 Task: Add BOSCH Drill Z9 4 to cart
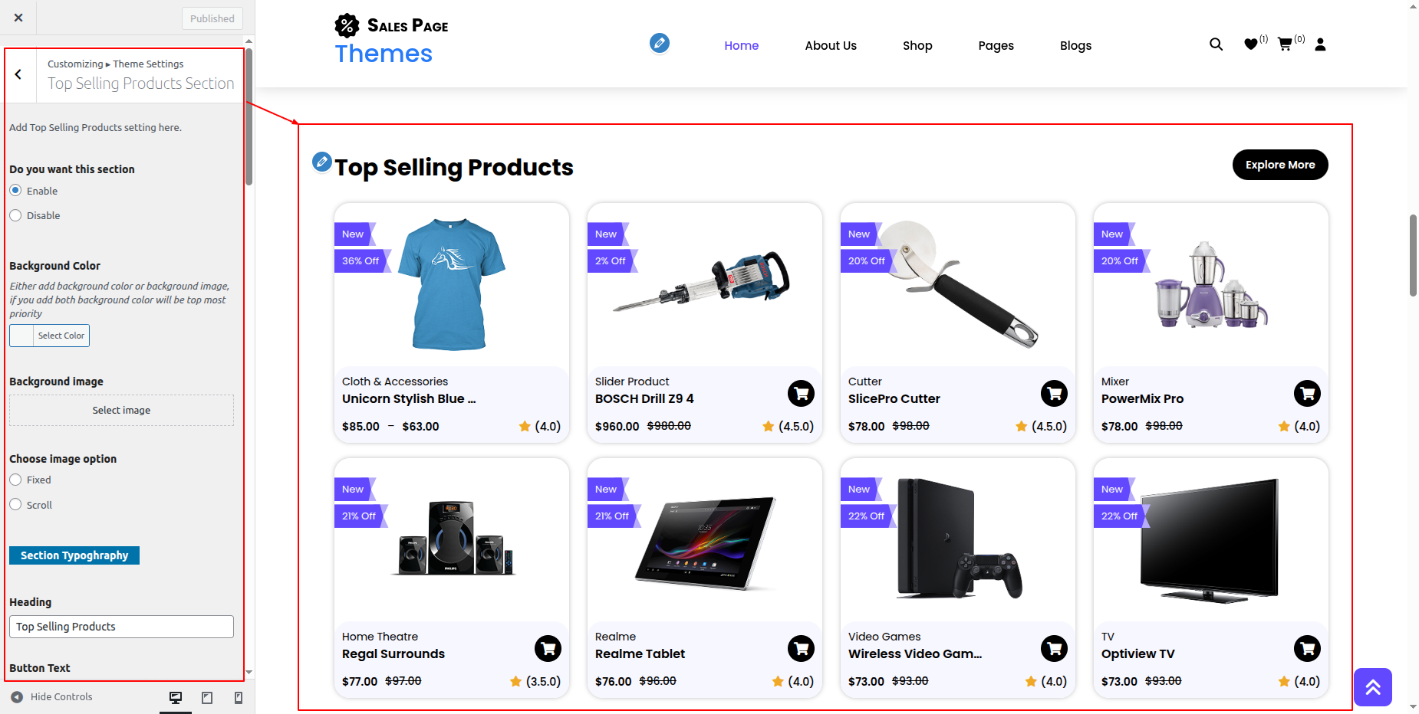(801, 394)
